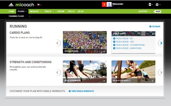The image size is (171, 106).
Task: Open the RUN EFFICIENTLY thumbnail
Action: 133,72
